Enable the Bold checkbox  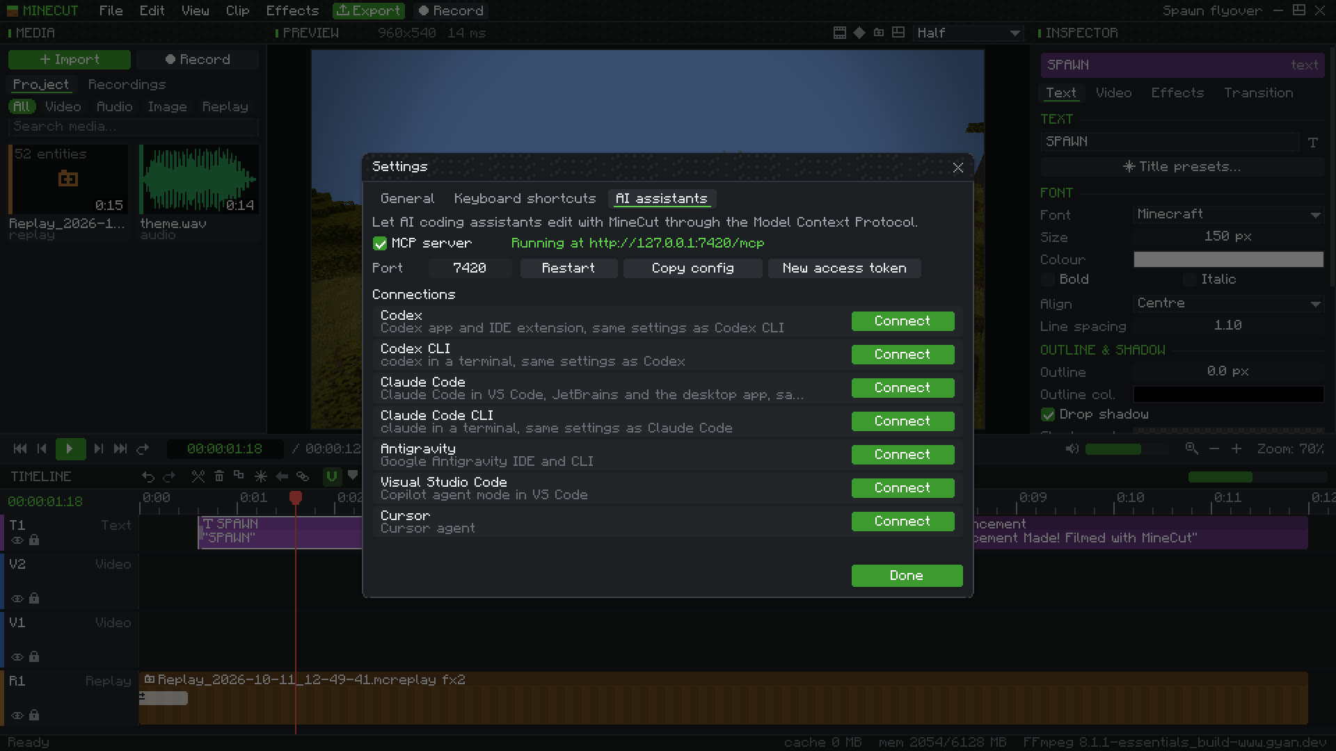(x=1048, y=280)
